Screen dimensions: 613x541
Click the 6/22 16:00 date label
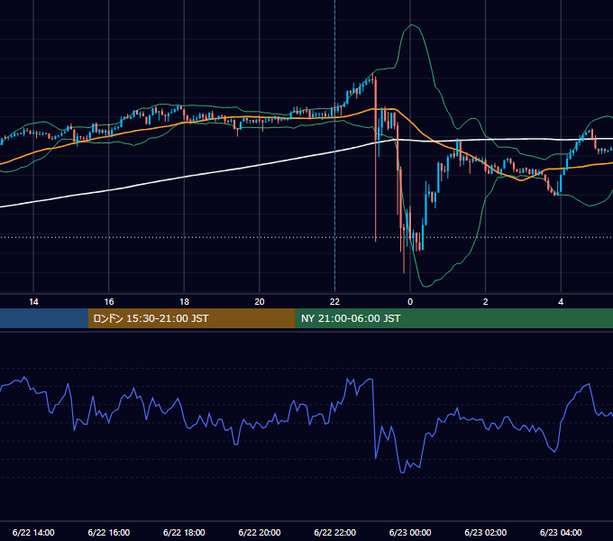[109, 532]
